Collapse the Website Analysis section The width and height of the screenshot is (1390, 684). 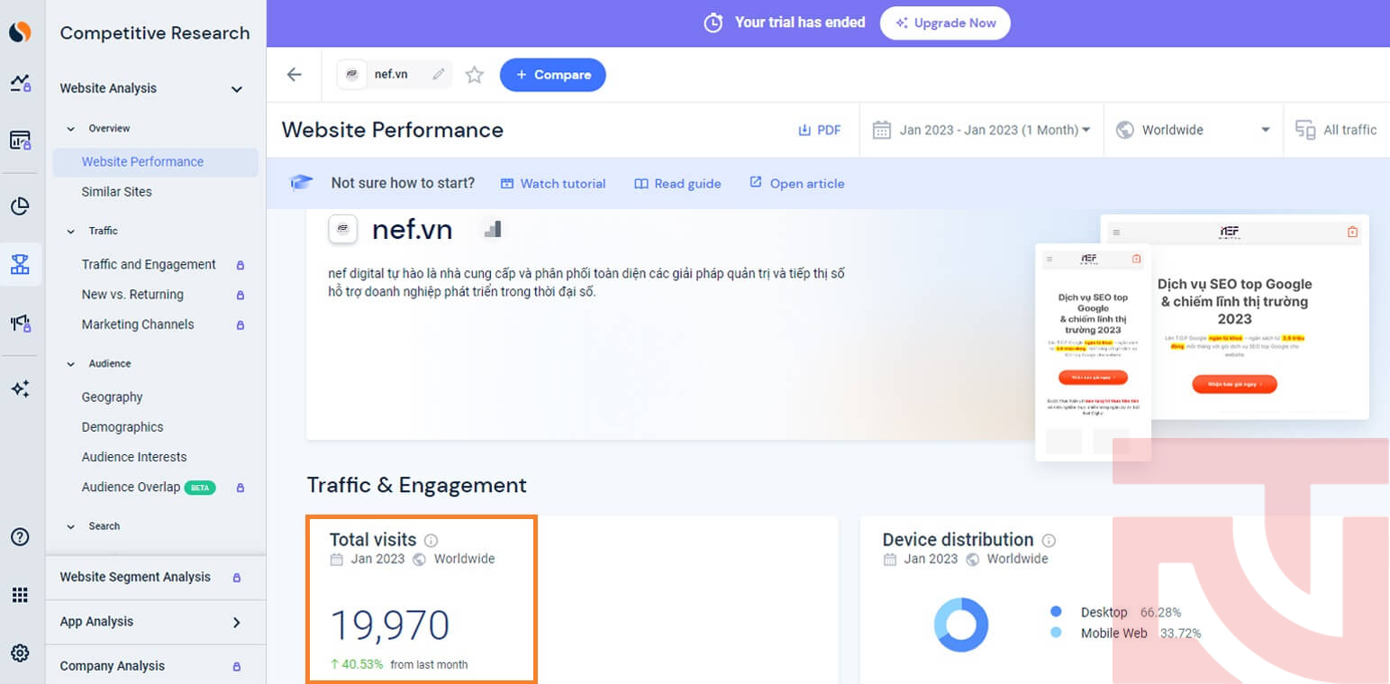click(x=237, y=89)
